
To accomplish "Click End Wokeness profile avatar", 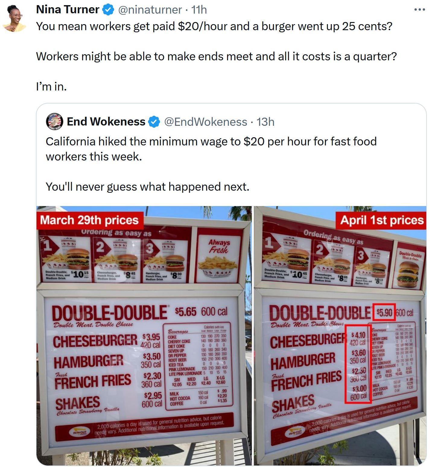I will 54,122.
